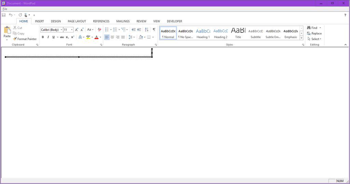Open the Text Highlight Color dropdown arrow
This screenshot has width=350, height=184.
pyautogui.click(x=92, y=37)
